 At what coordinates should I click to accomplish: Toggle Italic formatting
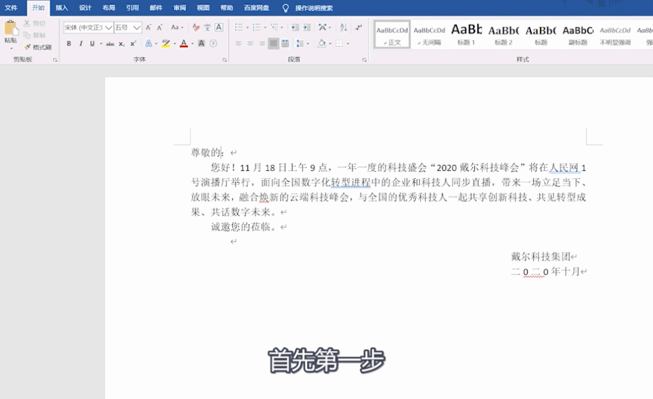[80, 44]
